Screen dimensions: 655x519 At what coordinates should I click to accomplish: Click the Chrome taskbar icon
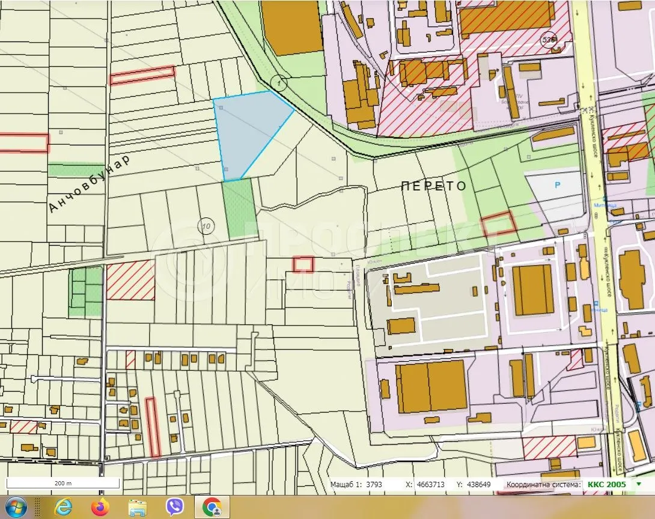(212, 508)
